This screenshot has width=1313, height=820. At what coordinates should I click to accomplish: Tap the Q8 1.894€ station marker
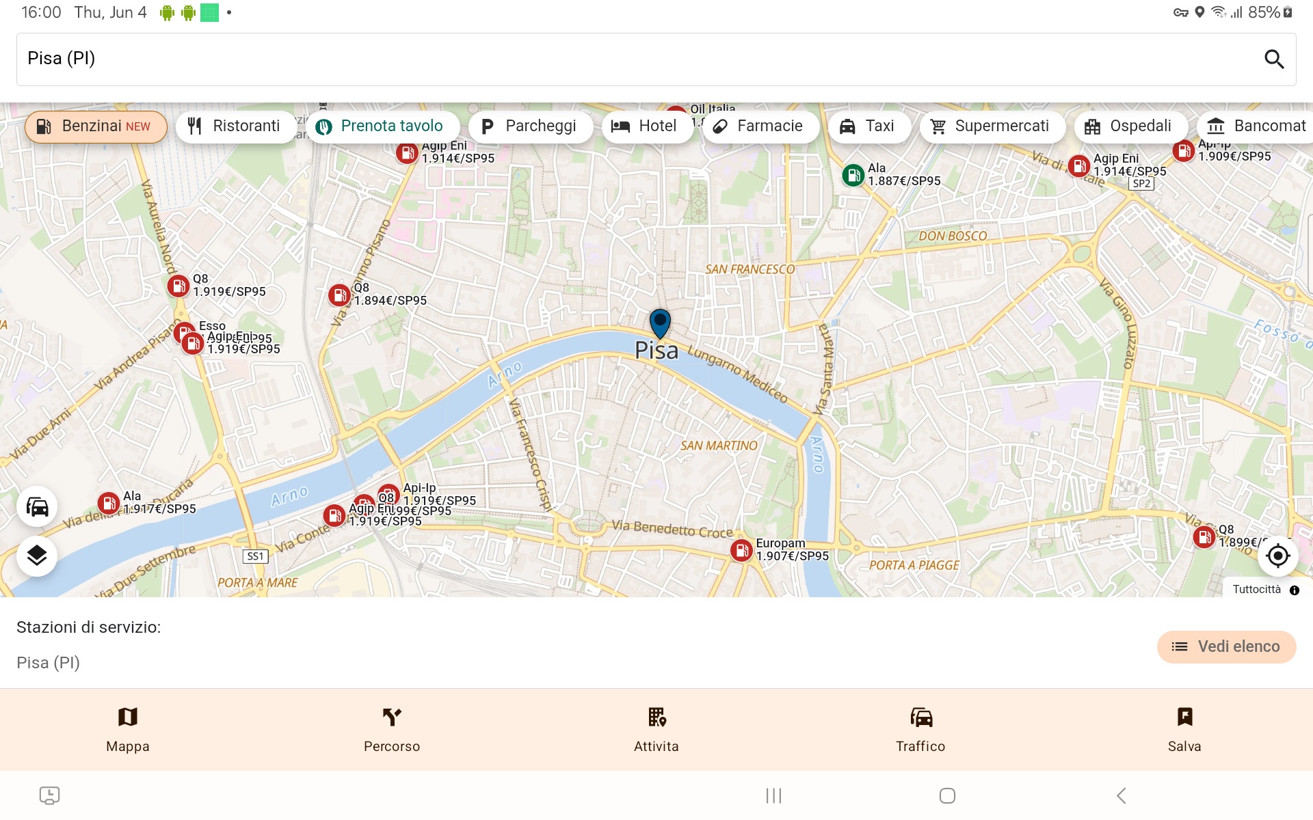click(x=339, y=295)
